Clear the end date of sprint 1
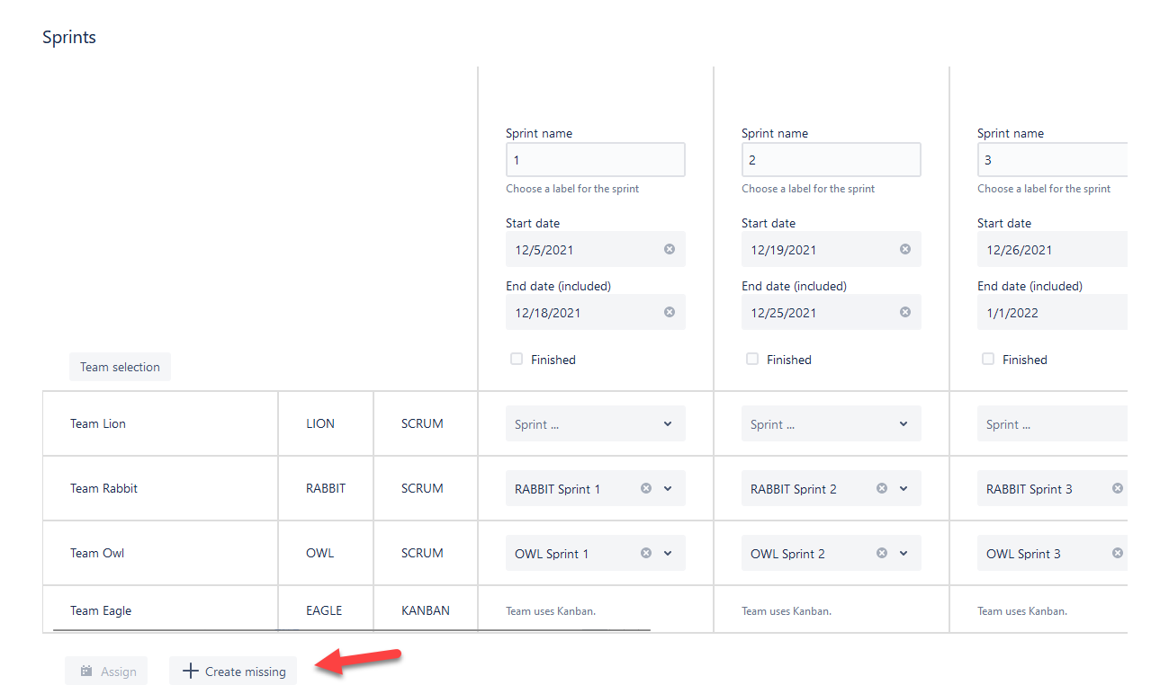 coord(670,312)
